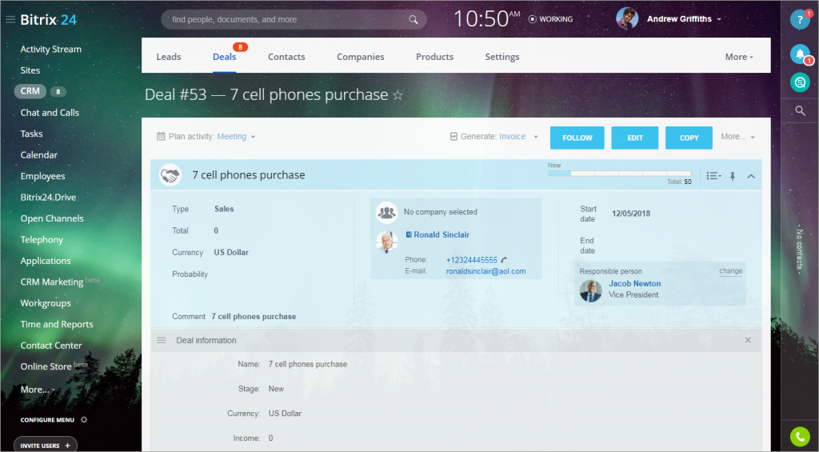Click Andrew Griffiths profile picture
Viewport: 819px width, 452px height.
pos(627,19)
